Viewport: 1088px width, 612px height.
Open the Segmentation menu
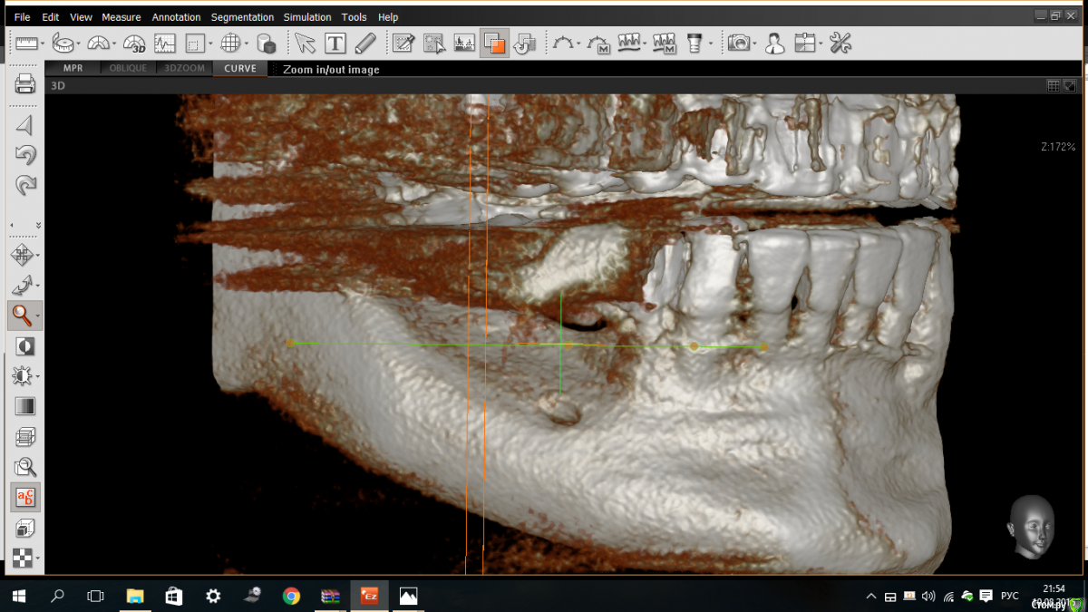tap(242, 17)
